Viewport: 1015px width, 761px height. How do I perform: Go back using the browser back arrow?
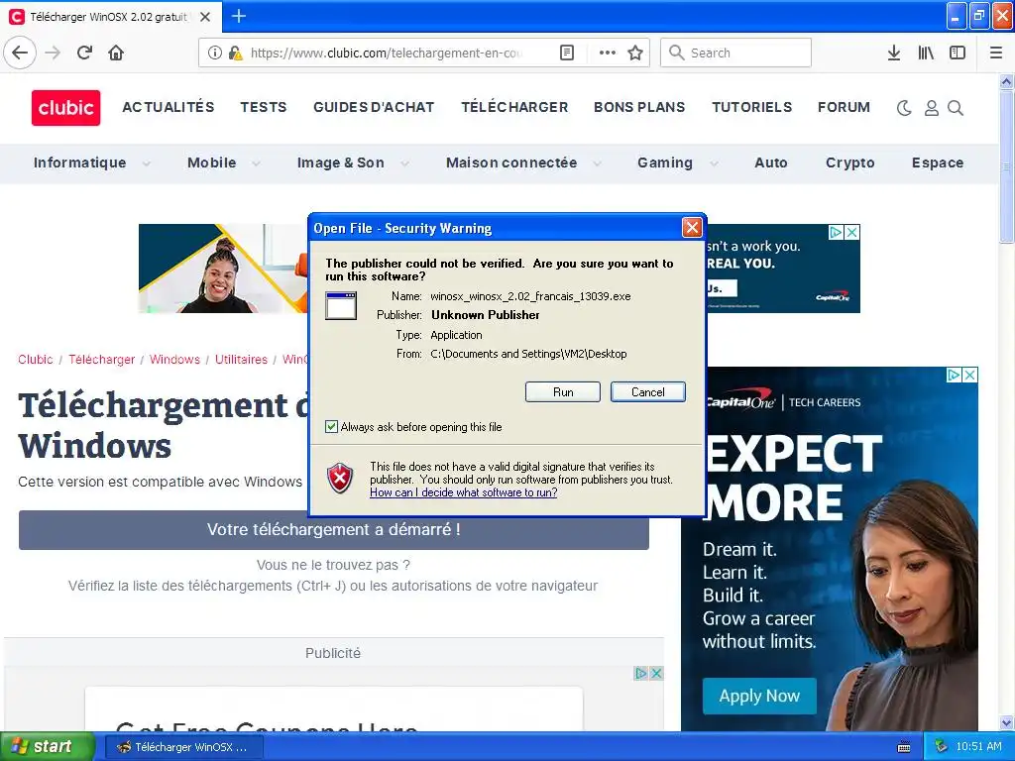20,53
